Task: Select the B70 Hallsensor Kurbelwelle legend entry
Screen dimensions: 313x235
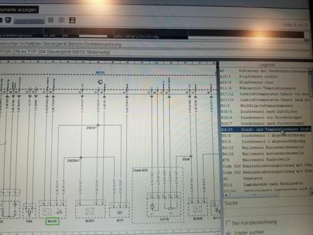Action: pyautogui.click(x=265, y=160)
